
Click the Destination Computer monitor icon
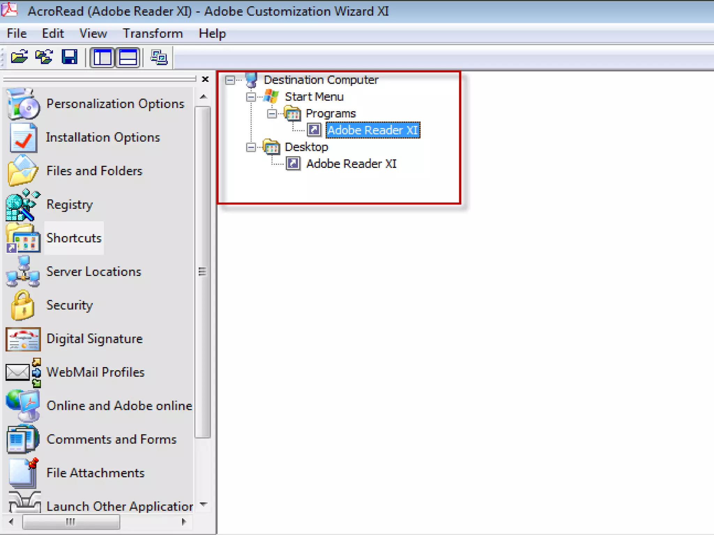point(251,80)
